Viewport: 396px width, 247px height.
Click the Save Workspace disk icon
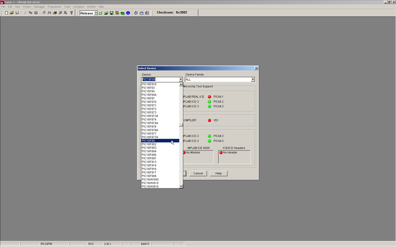click(111, 13)
